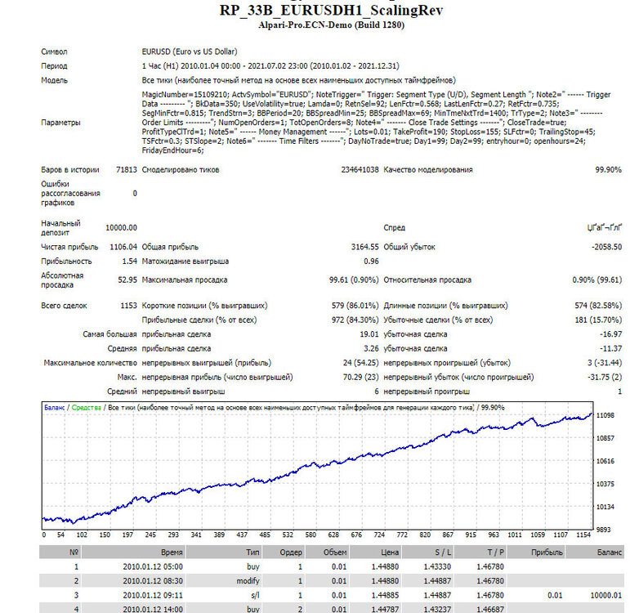Click the chart x-axis label 580

pyautogui.click(x=311, y=535)
